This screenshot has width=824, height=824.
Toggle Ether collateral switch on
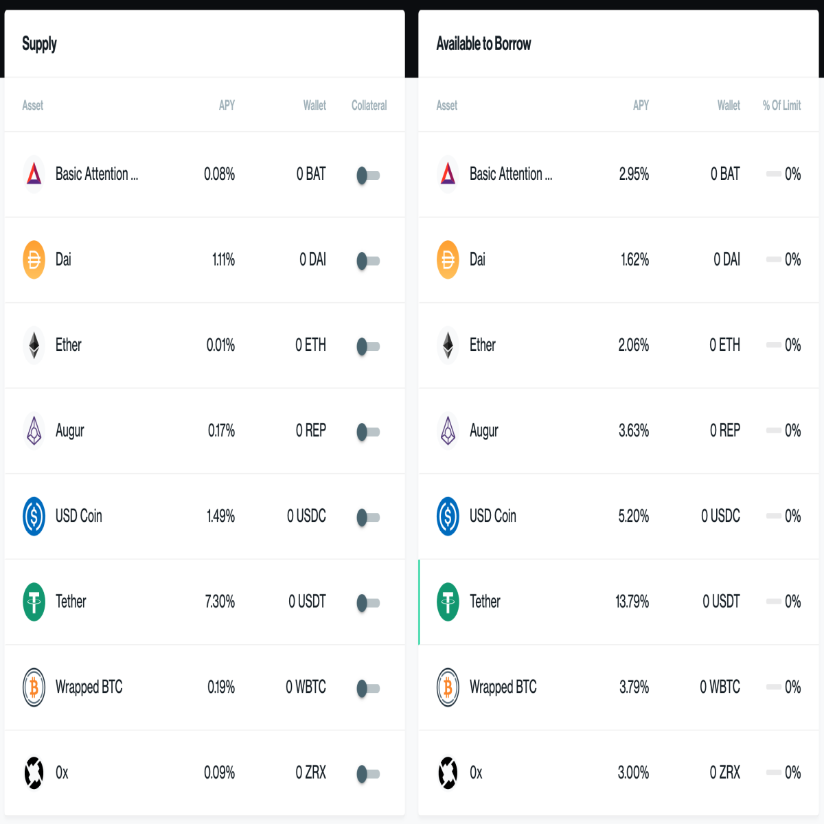(368, 346)
